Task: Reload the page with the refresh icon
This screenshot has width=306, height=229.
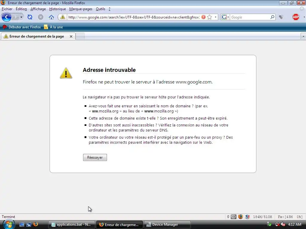Action: (x=30, y=17)
